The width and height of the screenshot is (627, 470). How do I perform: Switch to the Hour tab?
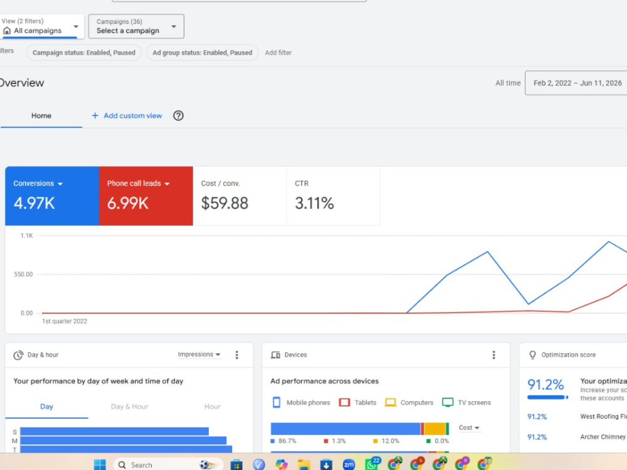[x=213, y=407]
